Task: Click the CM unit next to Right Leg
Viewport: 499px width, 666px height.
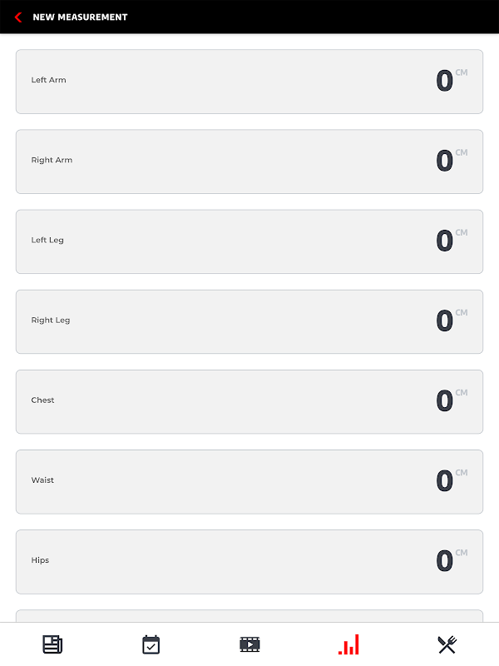Action: click(462, 313)
